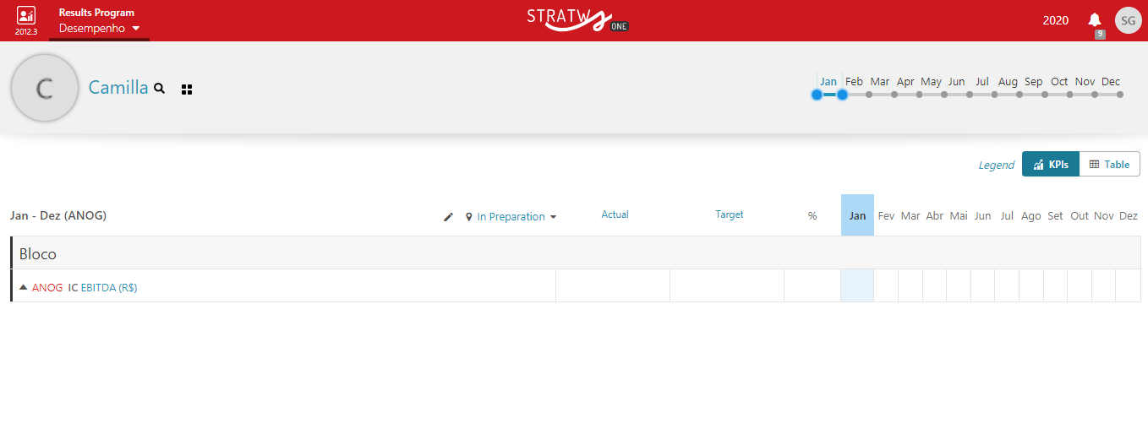Switch to the Table view
Screen dimensions: 1148x429
click(x=1109, y=165)
